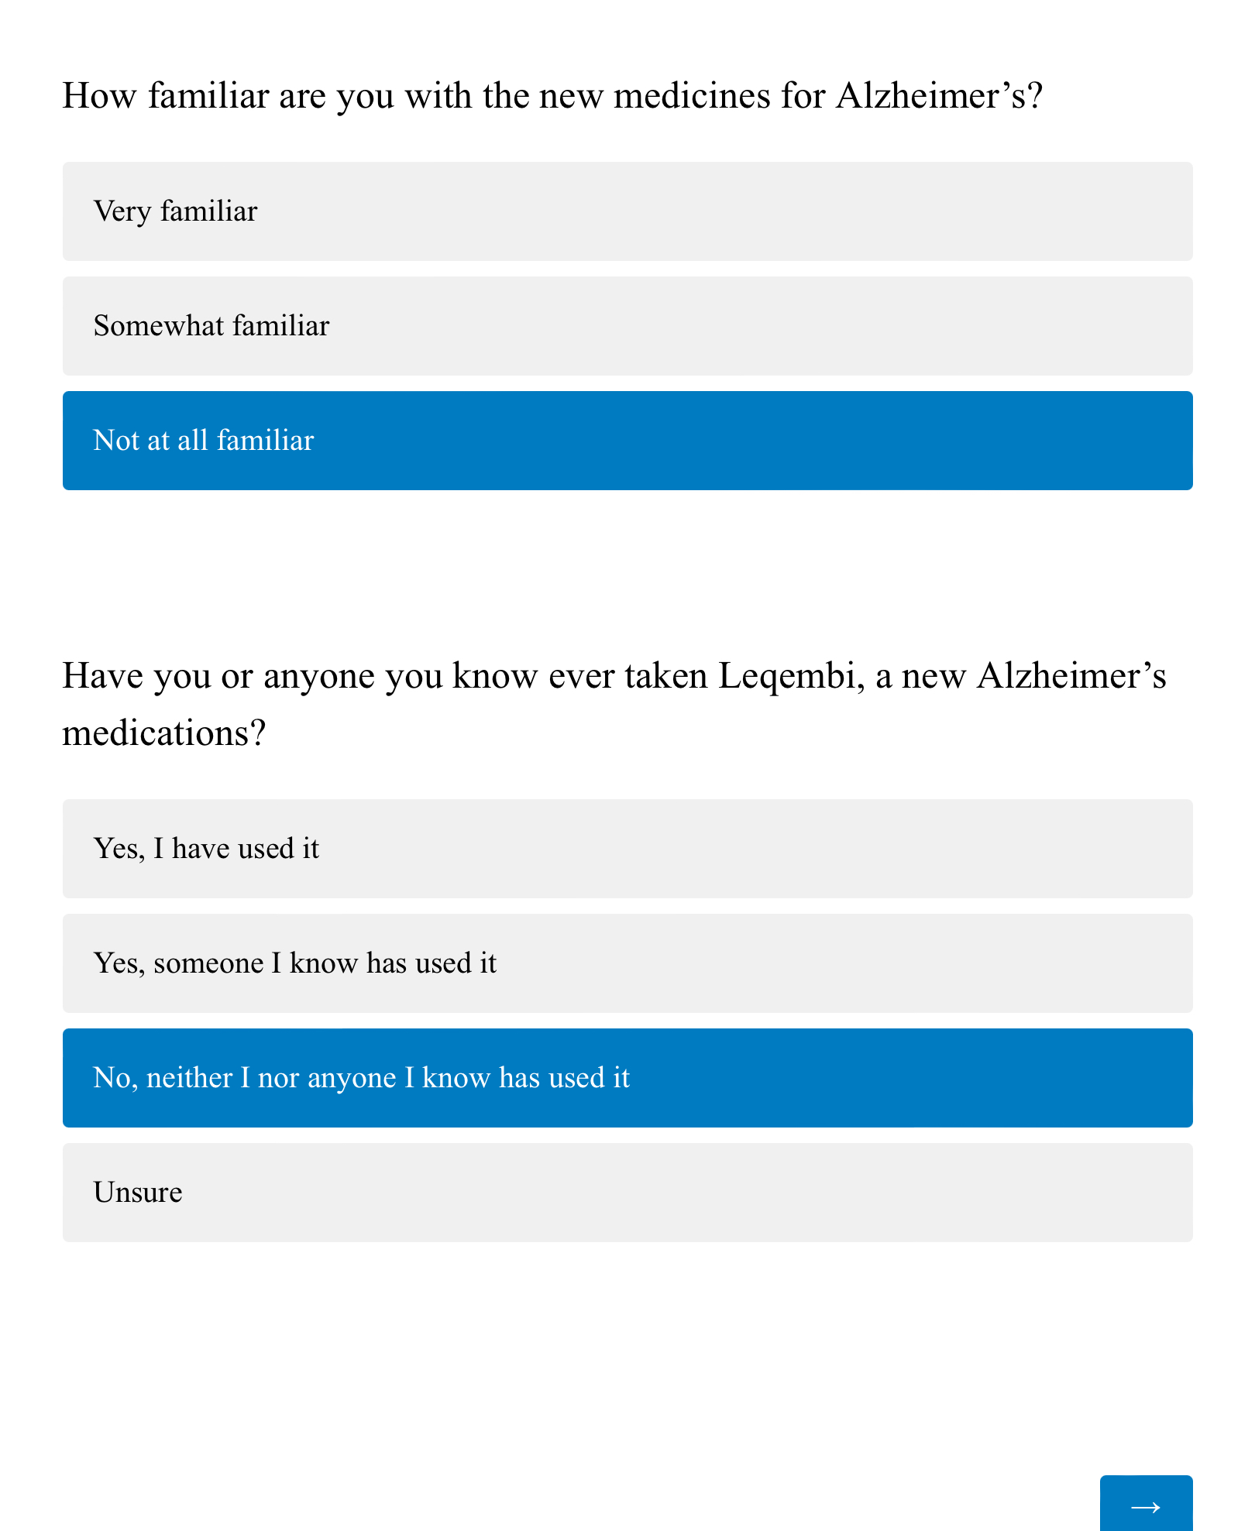Image resolution: width=1255 pixels, height=1531 pixels.
Task: Select the "Very familiar" answer
Action: pyautogui.click(x=627, y=211)
